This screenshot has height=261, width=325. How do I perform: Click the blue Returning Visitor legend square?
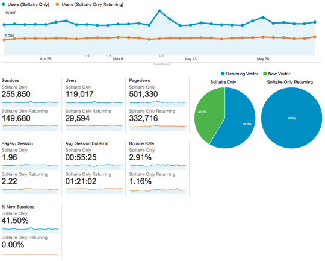pyautogui.click(x=223, y=74)
